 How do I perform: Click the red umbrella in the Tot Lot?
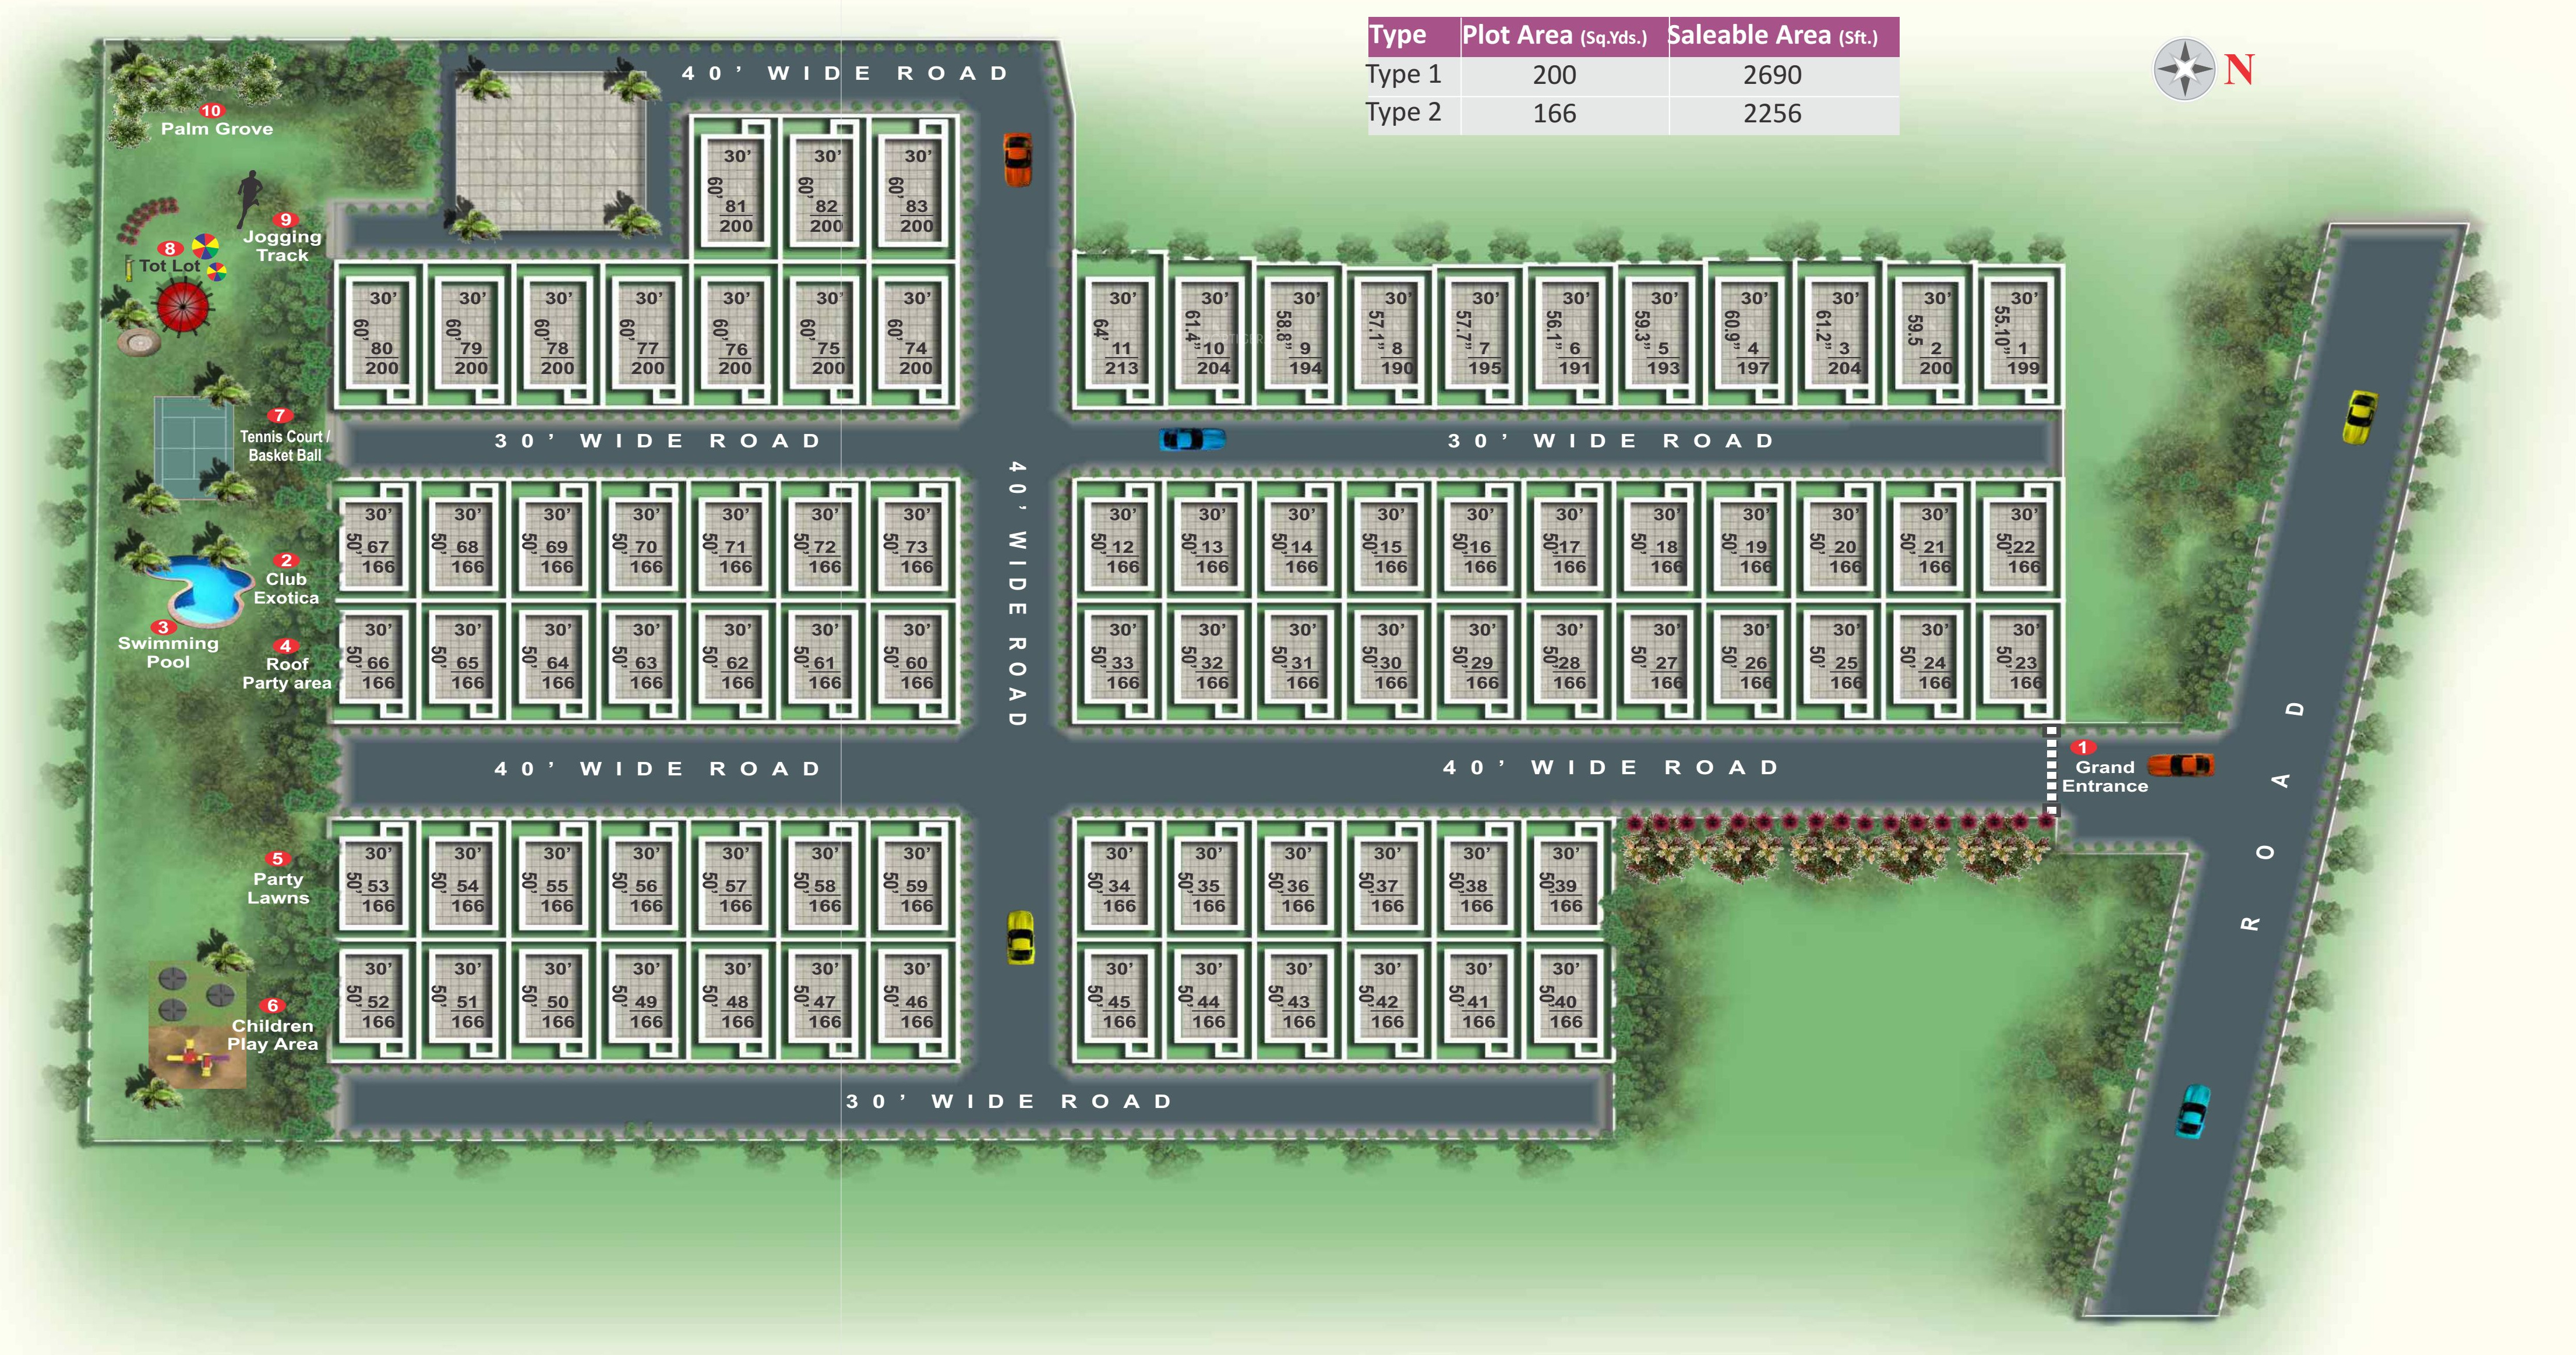[184, 306]
